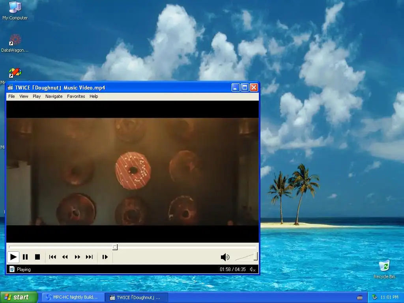The image size is (404, 303).
Task: Click the video display area
Action: click(133, 172)
